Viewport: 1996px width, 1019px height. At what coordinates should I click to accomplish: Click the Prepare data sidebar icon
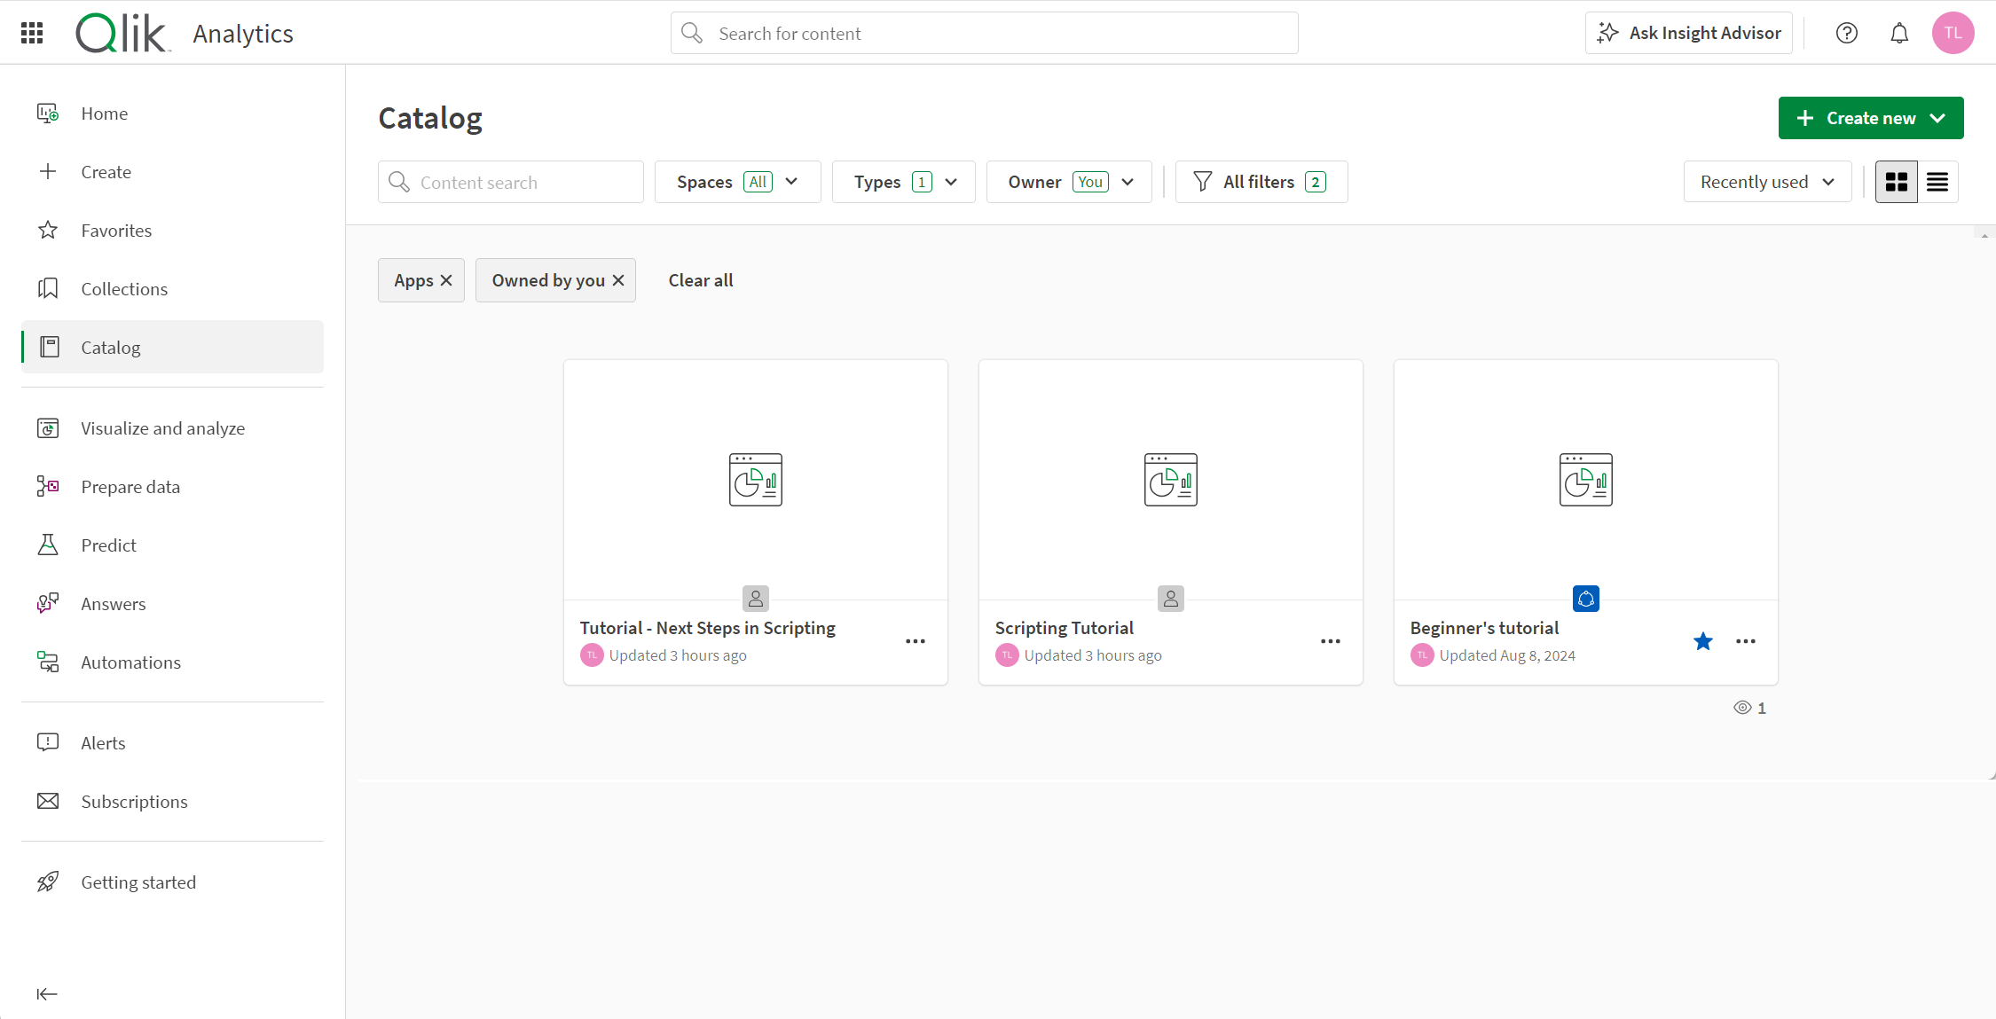[48, 486]
